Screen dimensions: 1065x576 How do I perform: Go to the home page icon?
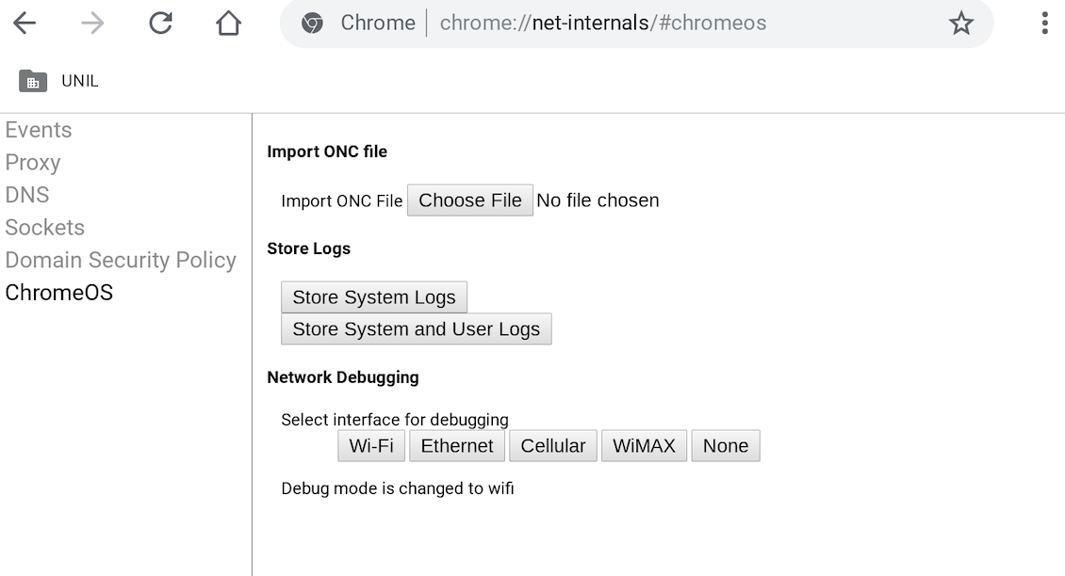pyautogui.click(x=228, y=24)
